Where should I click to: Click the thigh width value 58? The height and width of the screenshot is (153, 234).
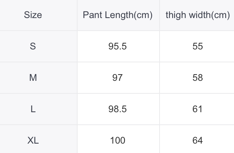pyautogui.click(x=197, y=78)
